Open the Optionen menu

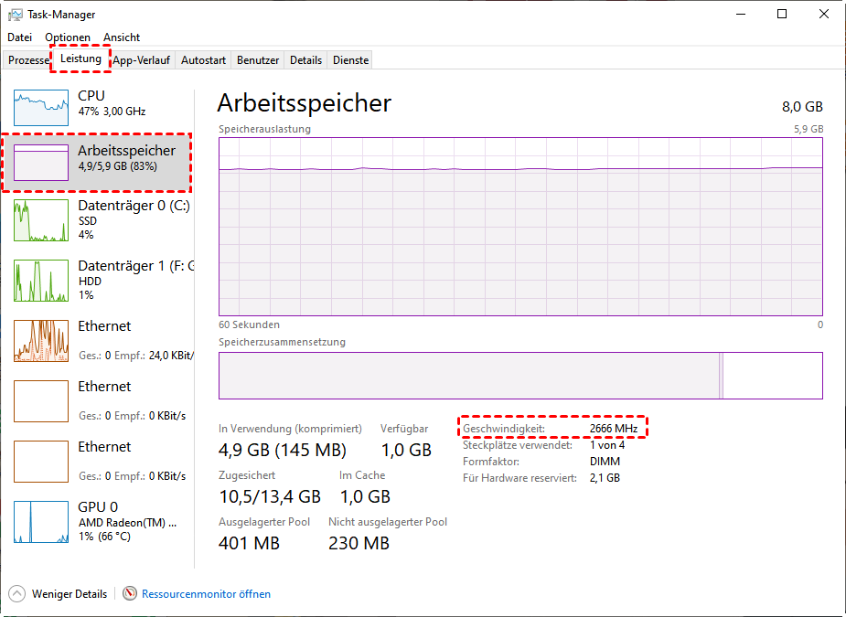(x=68, y=37)
